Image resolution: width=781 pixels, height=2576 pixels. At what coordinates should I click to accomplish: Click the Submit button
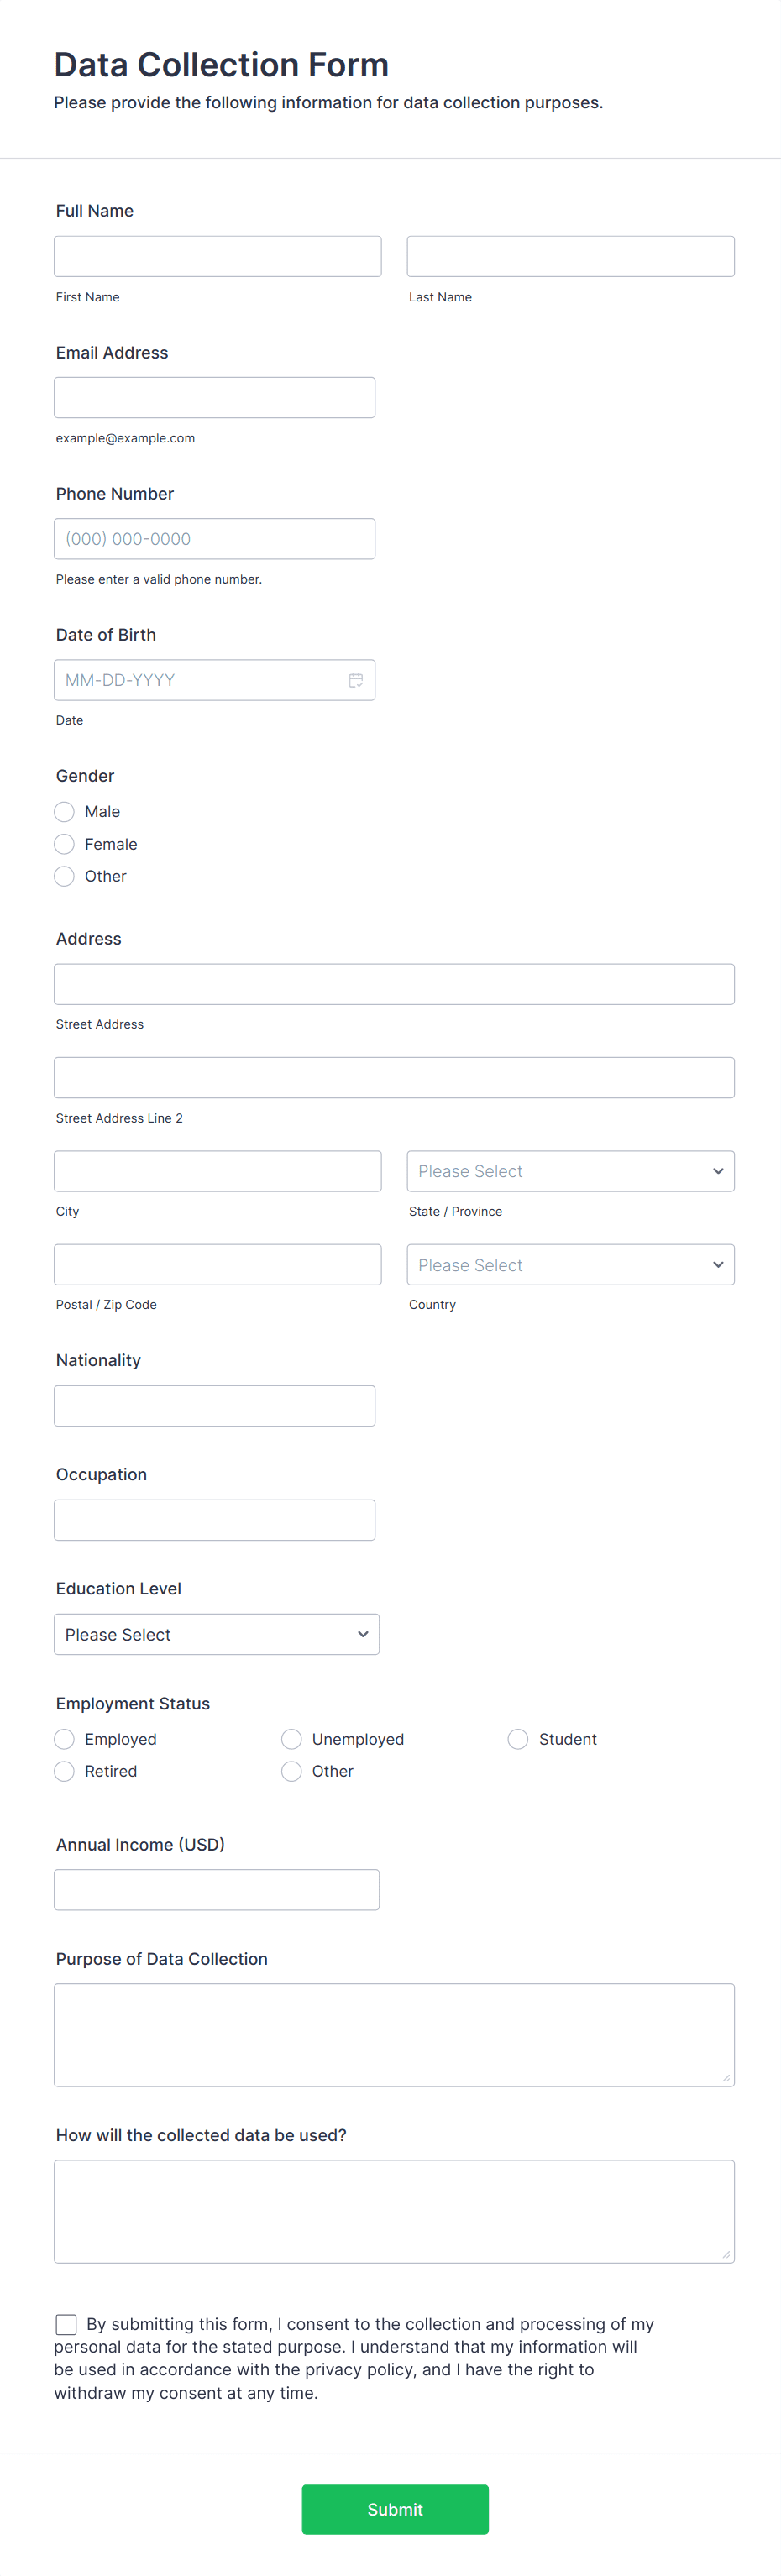(394, 2509)
